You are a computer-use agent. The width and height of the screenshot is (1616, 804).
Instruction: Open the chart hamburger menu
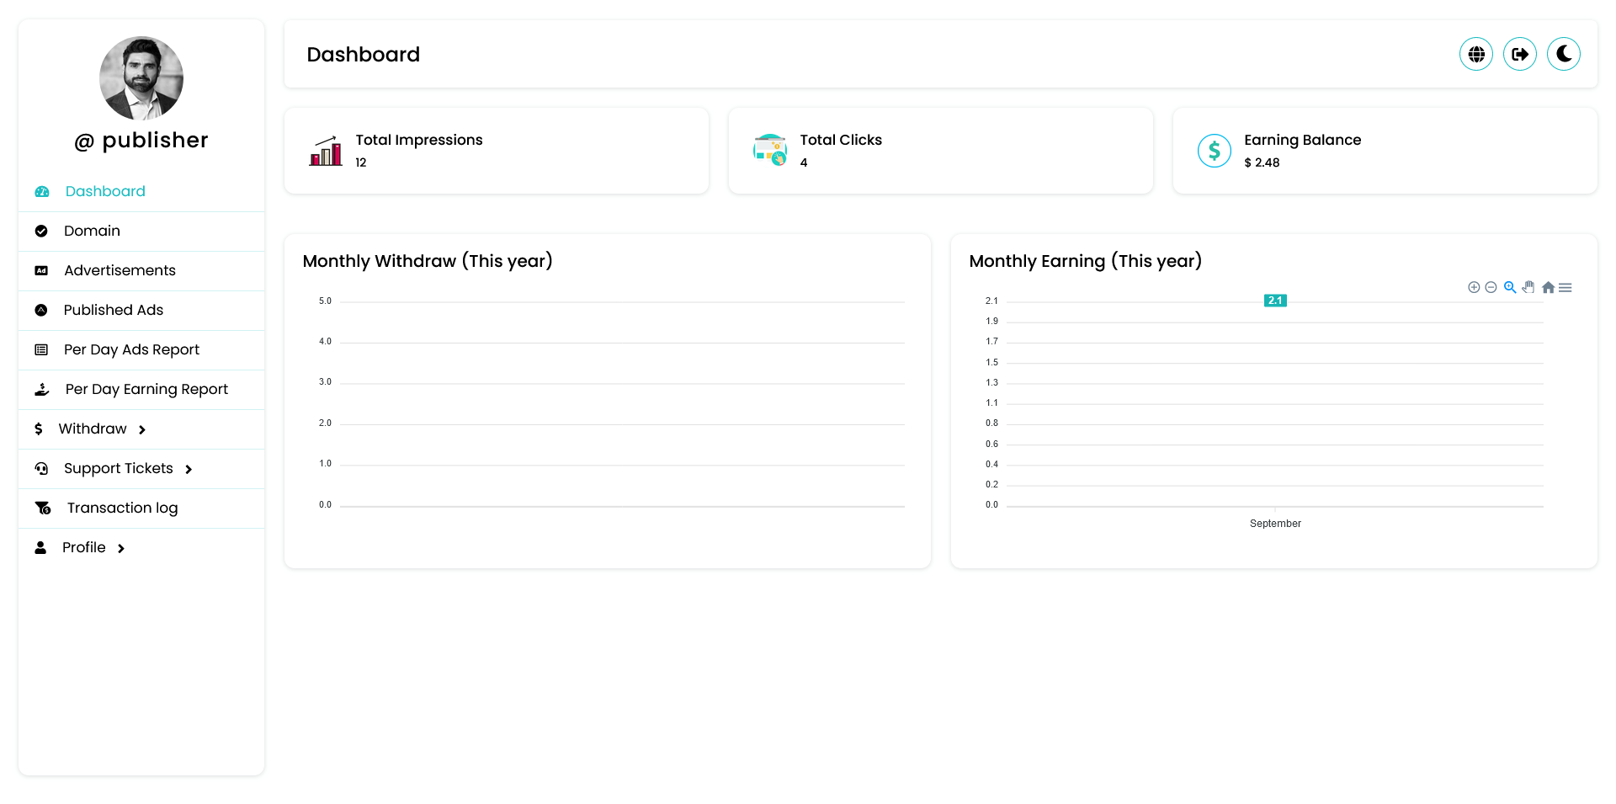click(1565, 288)
